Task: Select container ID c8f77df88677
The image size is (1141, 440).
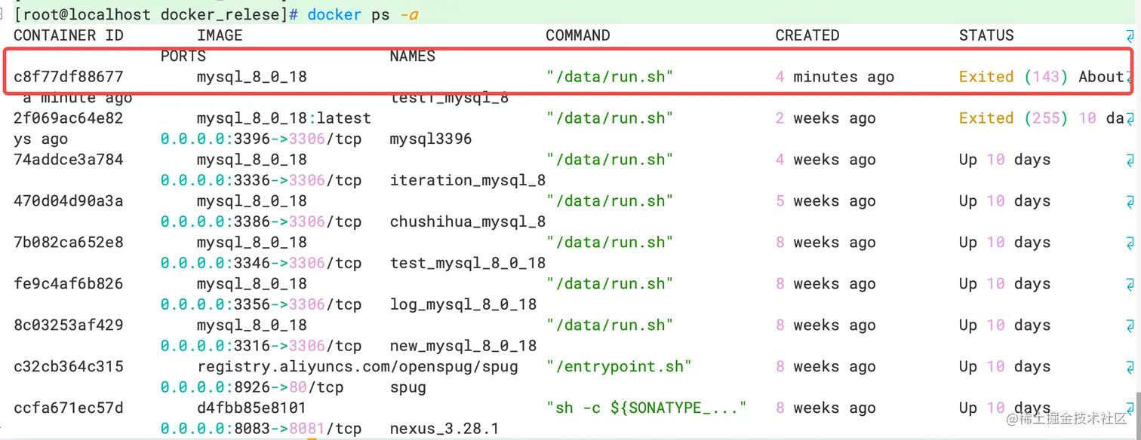Action: pos(69,77)
